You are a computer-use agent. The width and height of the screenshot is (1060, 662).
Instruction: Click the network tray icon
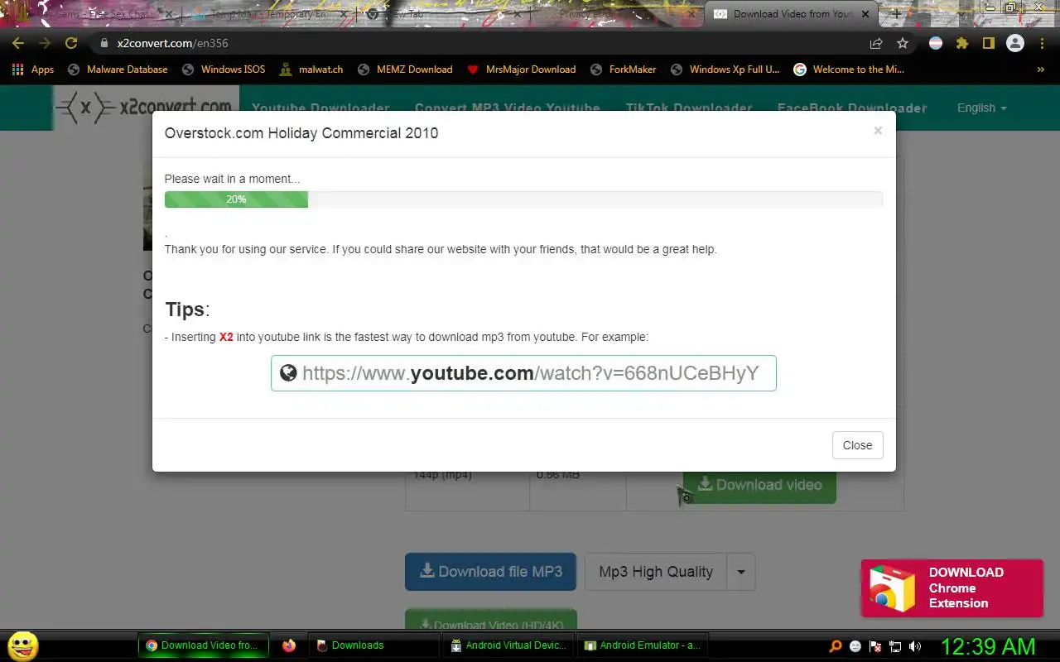(x=895, y=646)
